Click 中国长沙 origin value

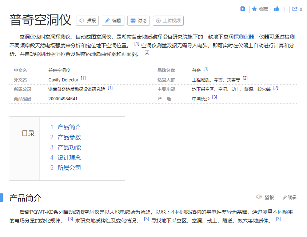[201, 99]
